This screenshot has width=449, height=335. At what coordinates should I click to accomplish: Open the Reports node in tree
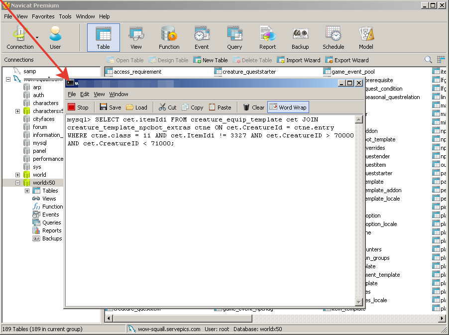click(x=52, y=230)
